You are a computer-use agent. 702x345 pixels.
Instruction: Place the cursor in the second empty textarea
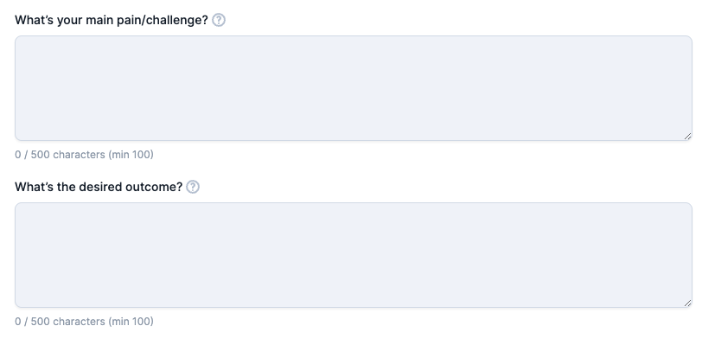pos(354,255)
